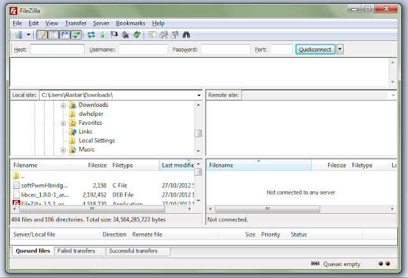The width and height of the screenshot is (408, 278).
Task: Focus the Username input field
Action: (x=143, y=50)
